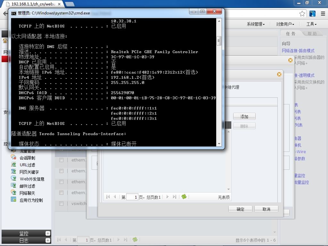This screenshot has height=246, width=328.
Task: Click the URL过滤 sidebar icon
Action: 13,165
